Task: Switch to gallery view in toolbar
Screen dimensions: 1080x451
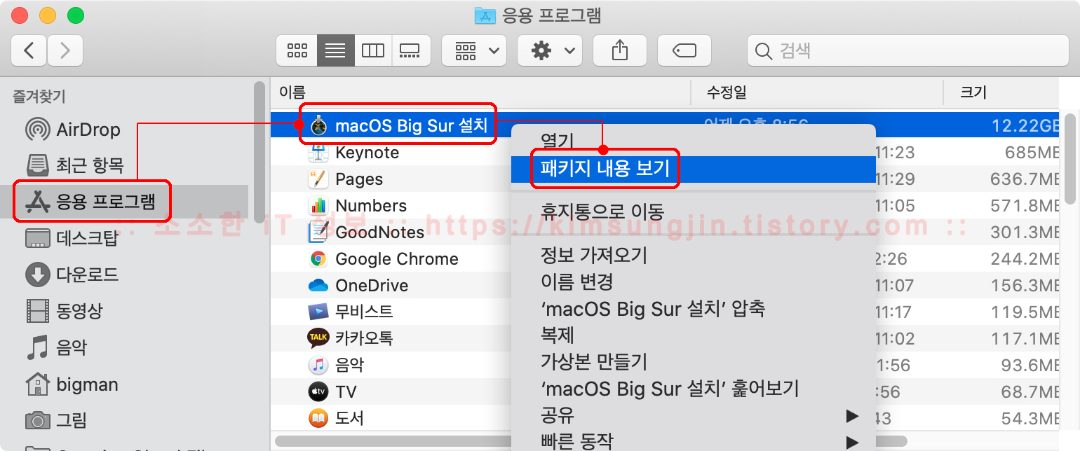Action: [410, 50]
